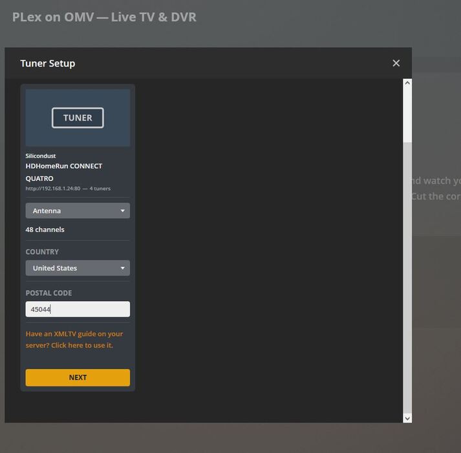
Task: Click the Tuner Setup title
Action: (x=48, y=63)
